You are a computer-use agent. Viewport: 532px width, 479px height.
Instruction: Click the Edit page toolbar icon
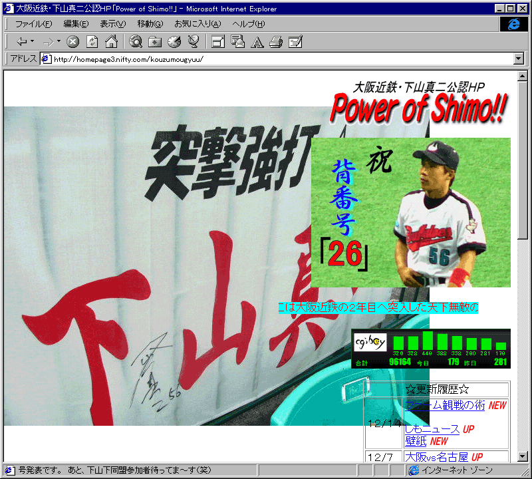295,42
